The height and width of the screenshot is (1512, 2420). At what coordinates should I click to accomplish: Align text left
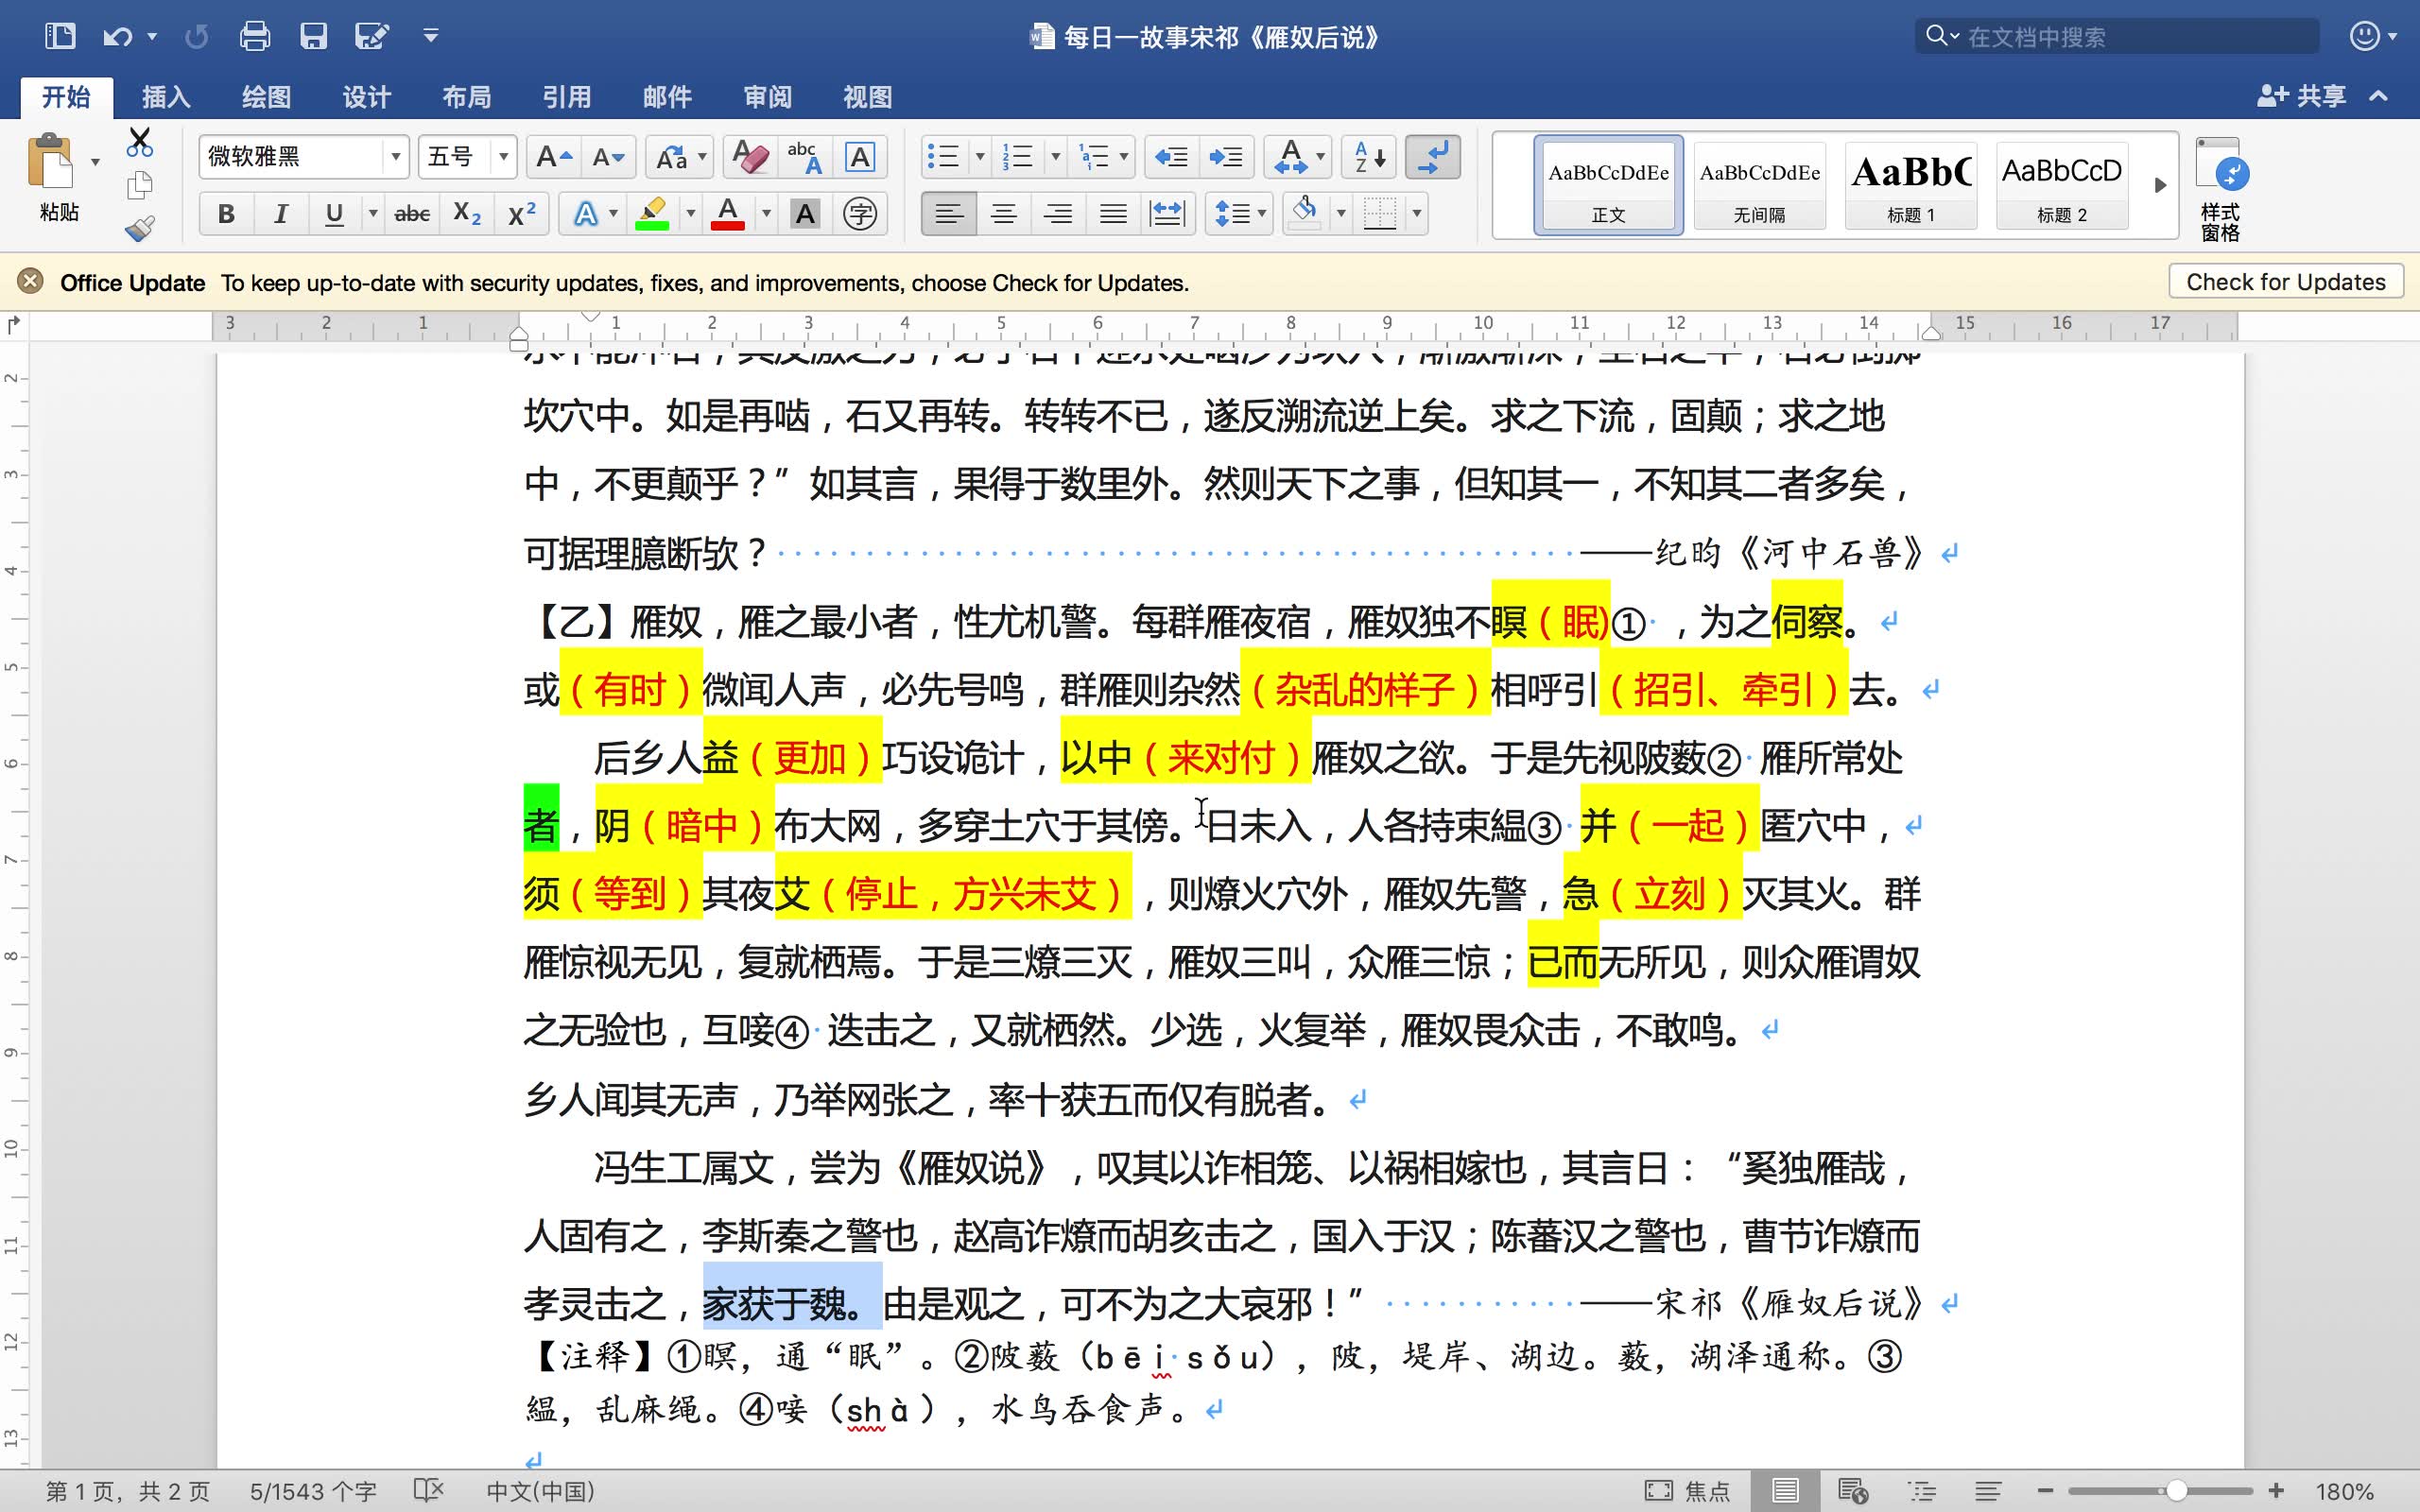point(949,213)
